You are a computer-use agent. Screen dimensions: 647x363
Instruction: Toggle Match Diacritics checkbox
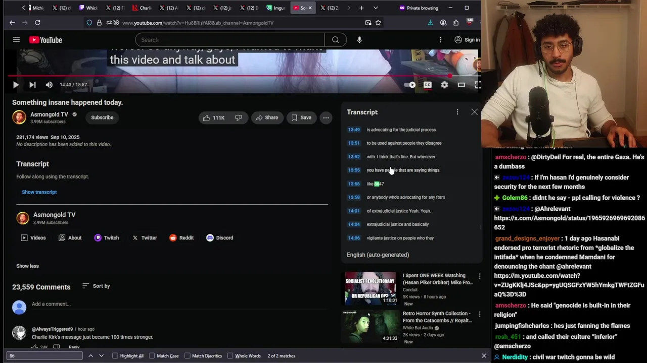pyautogui.click(x=203, y=356)
